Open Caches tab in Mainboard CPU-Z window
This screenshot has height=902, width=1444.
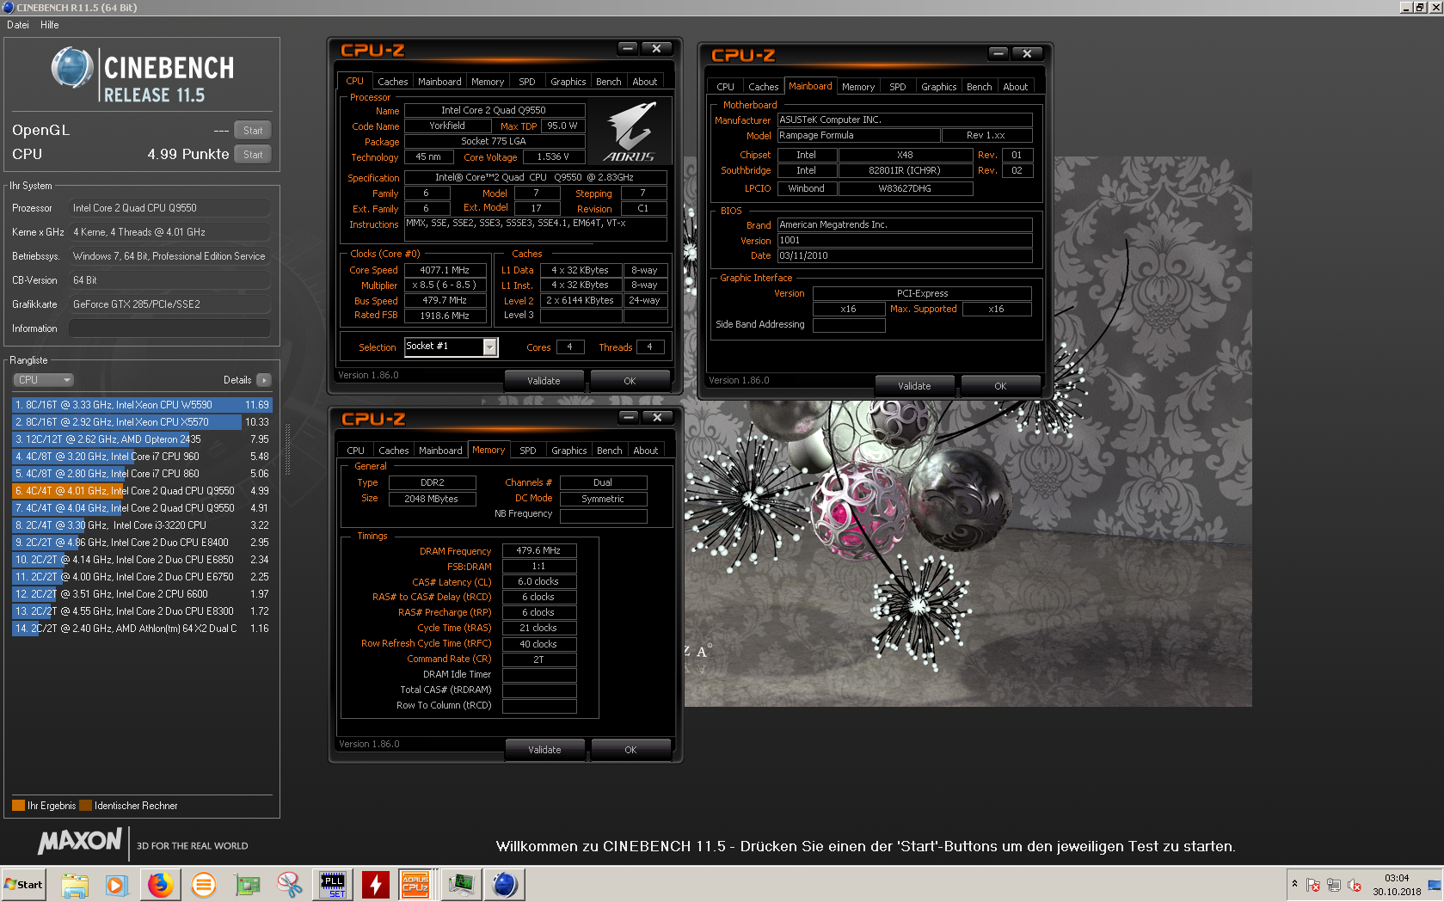[764, 87]
